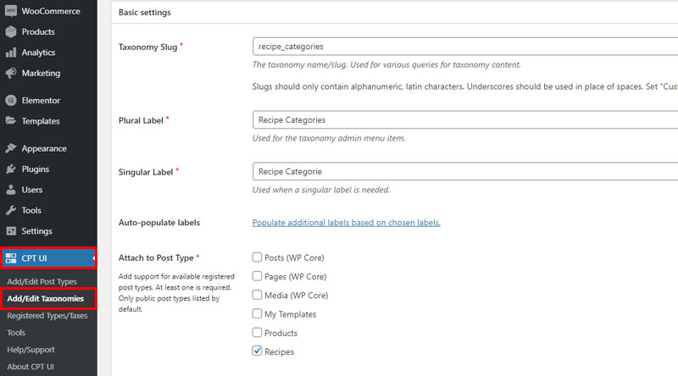
Task: Focus the Taxonomy Slug input field
Action: point(465,47)
